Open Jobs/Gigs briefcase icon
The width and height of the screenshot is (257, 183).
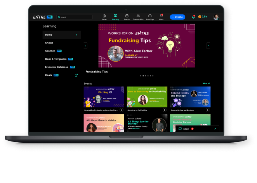(x=149, y=16)
